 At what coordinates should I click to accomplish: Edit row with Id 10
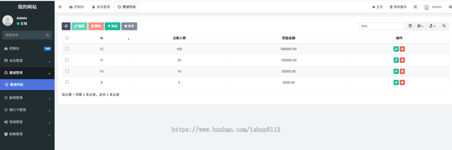396,71
